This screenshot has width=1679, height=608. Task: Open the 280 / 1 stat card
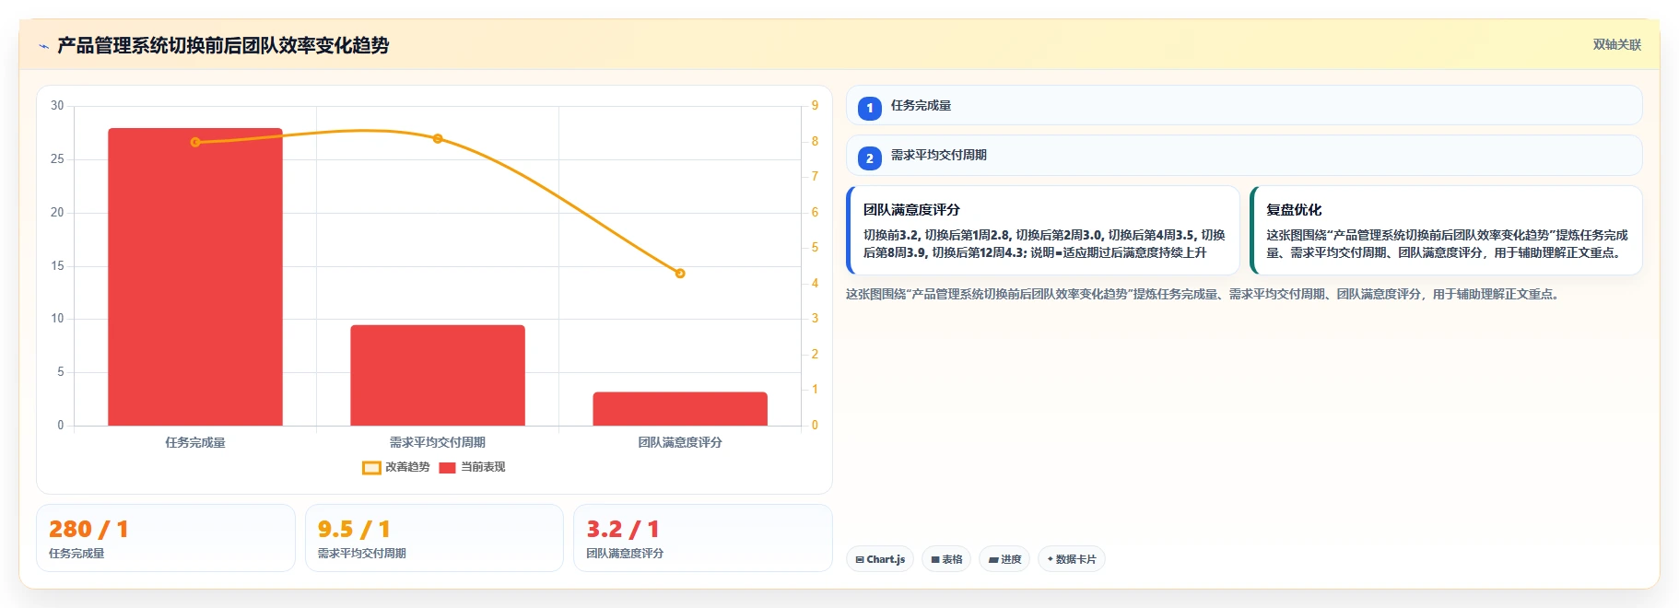click(166, 538)
